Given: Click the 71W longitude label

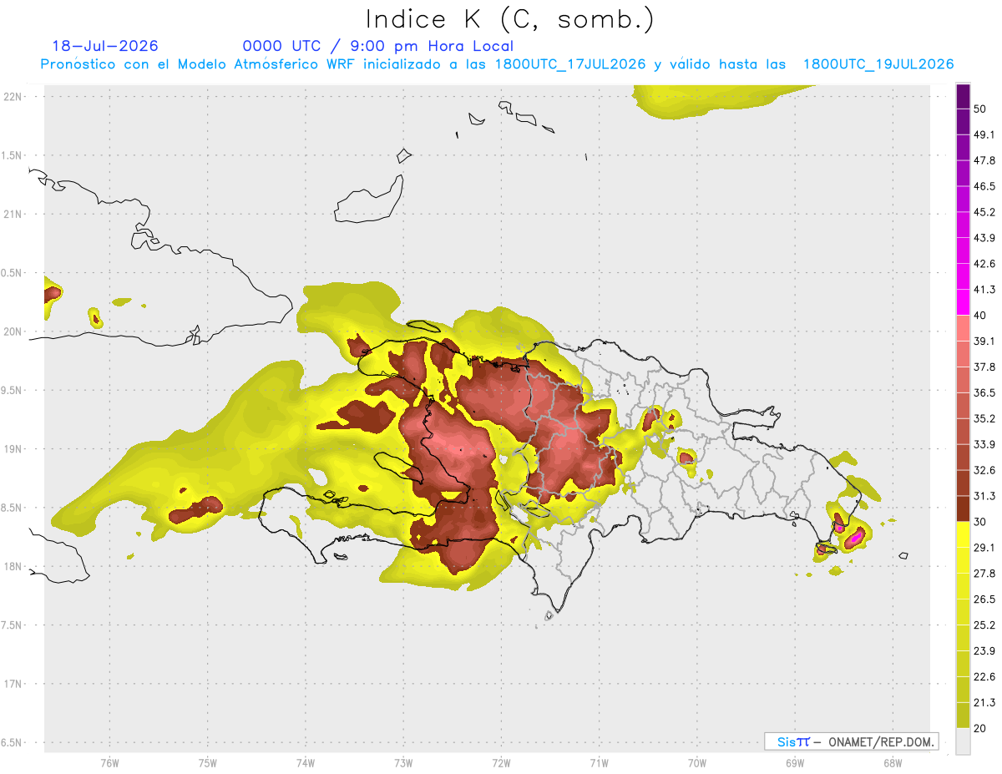Looking at the screenshot, I should click(x=599, y=762).
